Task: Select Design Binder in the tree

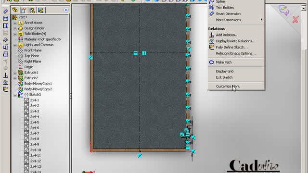Action: (x=34, y=28)
